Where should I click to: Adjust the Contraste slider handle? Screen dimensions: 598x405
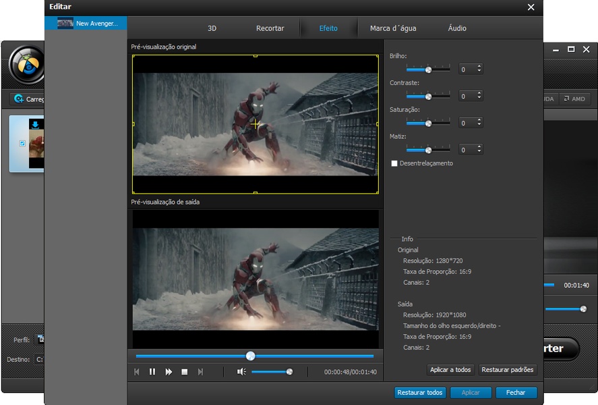click(428, 97)
